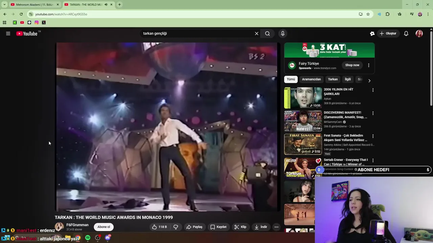Expand the Chrome tab search dropdown
This screenshot has width=433, height=243.
tap(4, 4)
